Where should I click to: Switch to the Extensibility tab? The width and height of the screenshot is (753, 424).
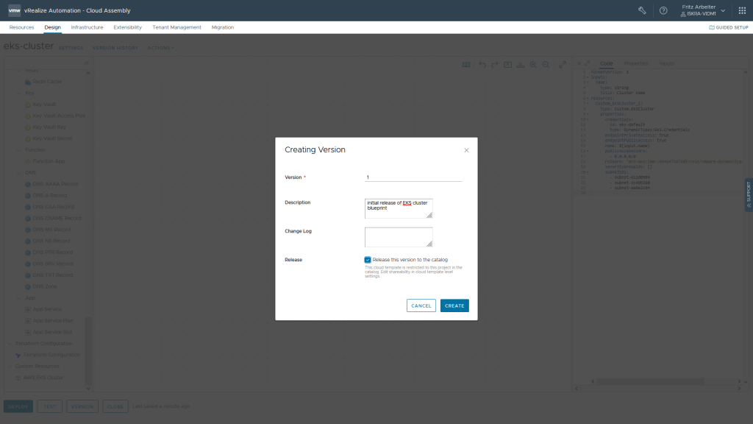(128, 27)
